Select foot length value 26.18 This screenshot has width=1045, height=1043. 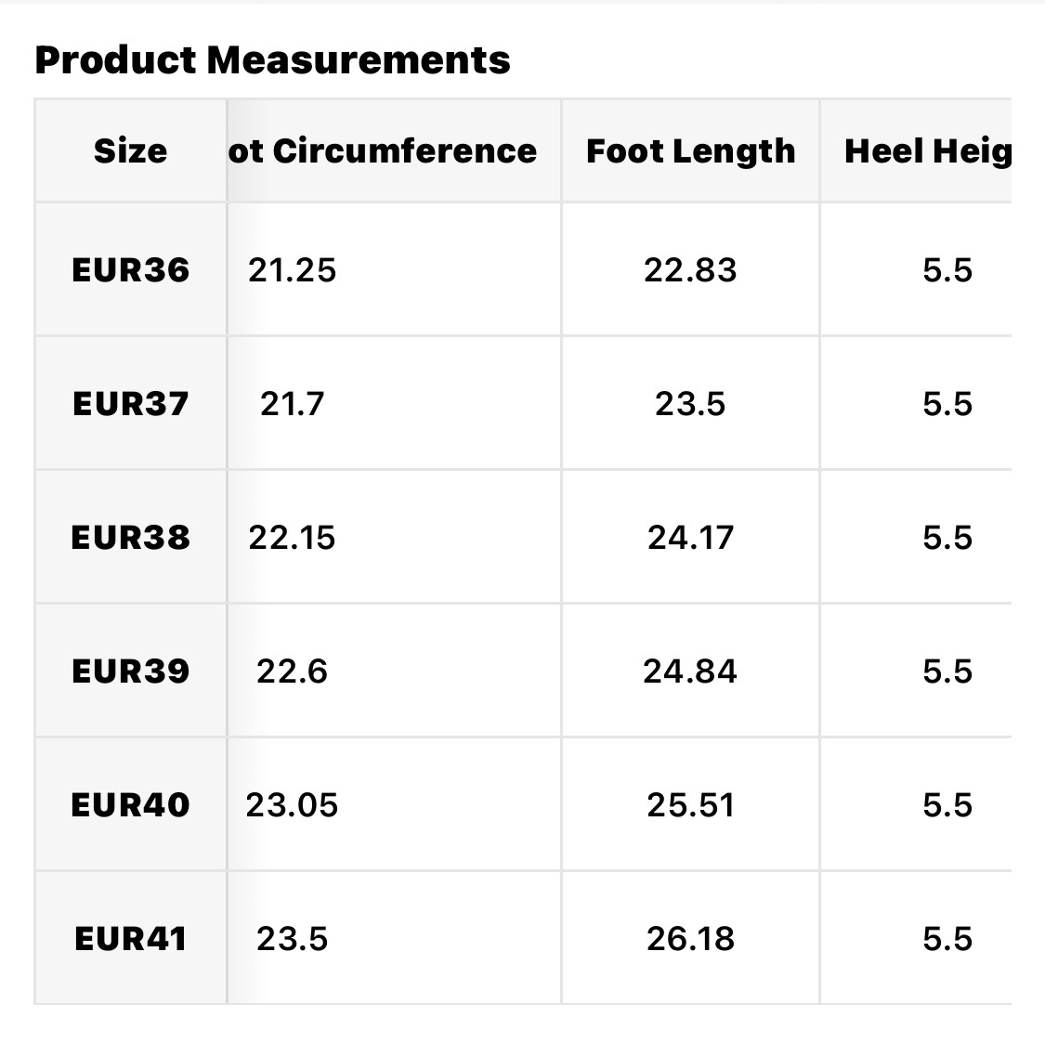[690, 939]
